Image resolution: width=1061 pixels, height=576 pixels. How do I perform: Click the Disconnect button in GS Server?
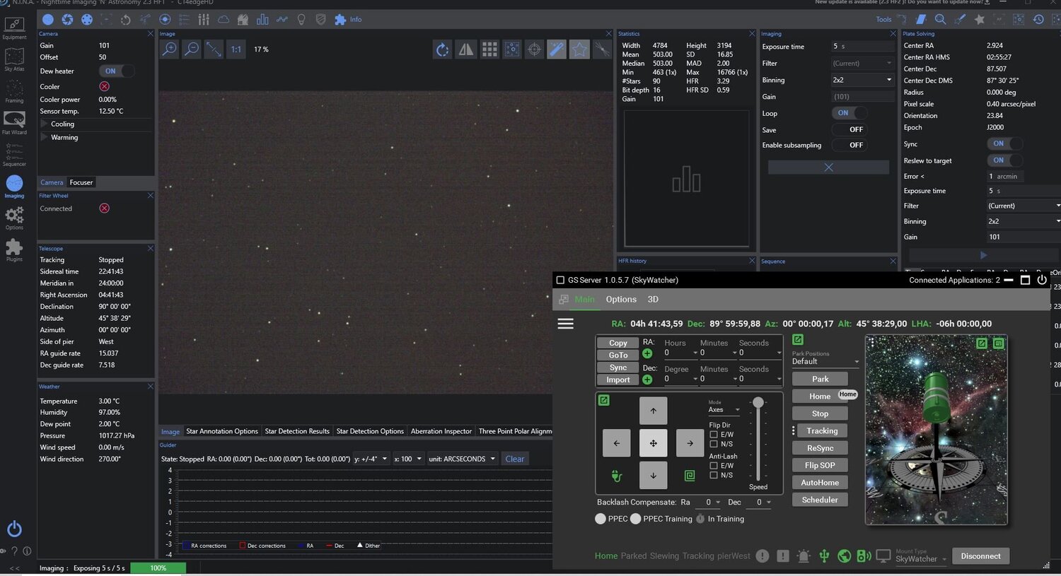tap(980, 556)
